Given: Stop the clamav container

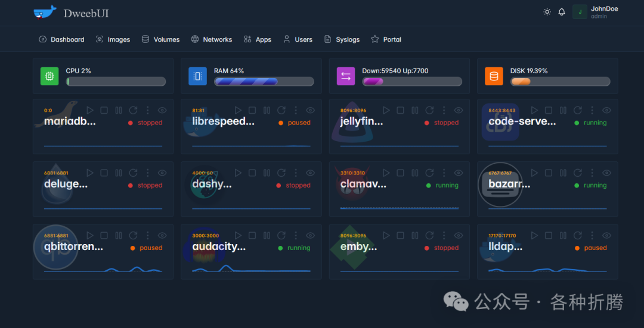Looking at the screenshot, I should [401, 173].
